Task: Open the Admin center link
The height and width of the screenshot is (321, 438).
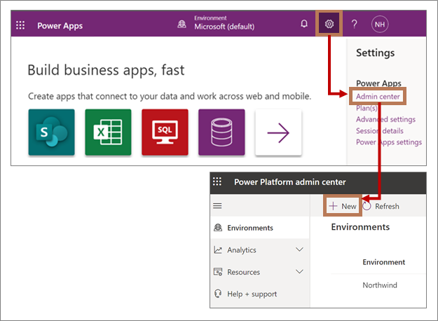Action: [x=378, y=97]
